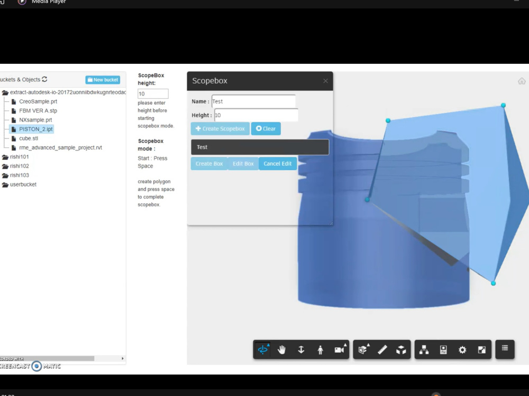Open the Section analysis tool
Viewport: 529px width, 396px height.
tap(363, 350)
